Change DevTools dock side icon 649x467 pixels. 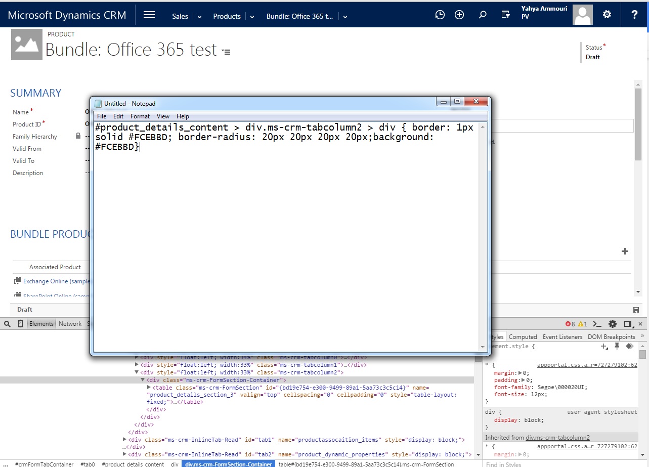[628, 324]
